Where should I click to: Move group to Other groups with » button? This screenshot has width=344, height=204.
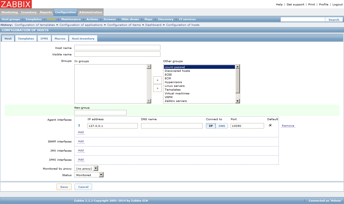click(x=157, y=88)
